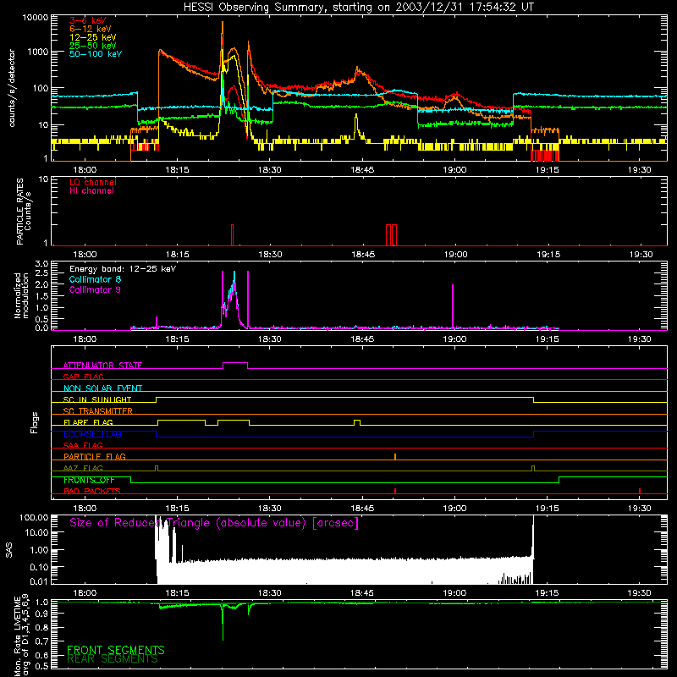Viewport: 677px width, 677px height.
Task: Click the NON SOLAR EVENT flag label
Action: click(x=102, y=388)
